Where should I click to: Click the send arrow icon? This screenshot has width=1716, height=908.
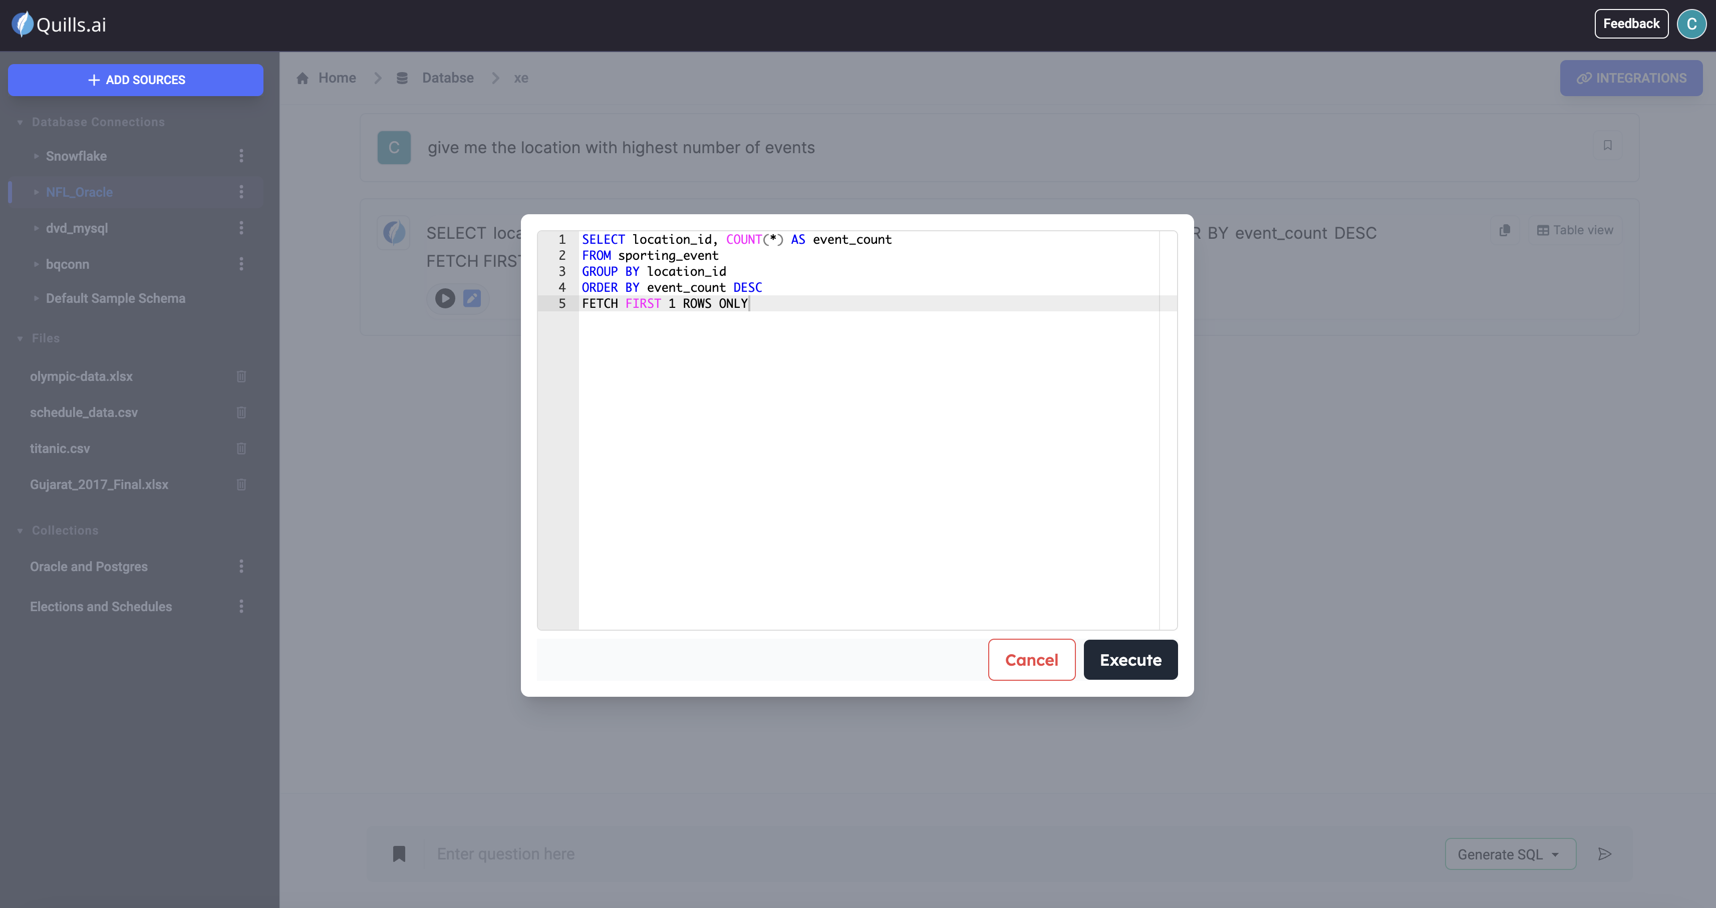click(1605, 854)
